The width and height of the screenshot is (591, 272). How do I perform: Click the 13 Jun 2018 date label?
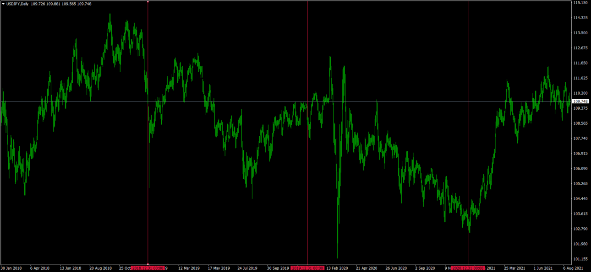(x=71, y=268)
